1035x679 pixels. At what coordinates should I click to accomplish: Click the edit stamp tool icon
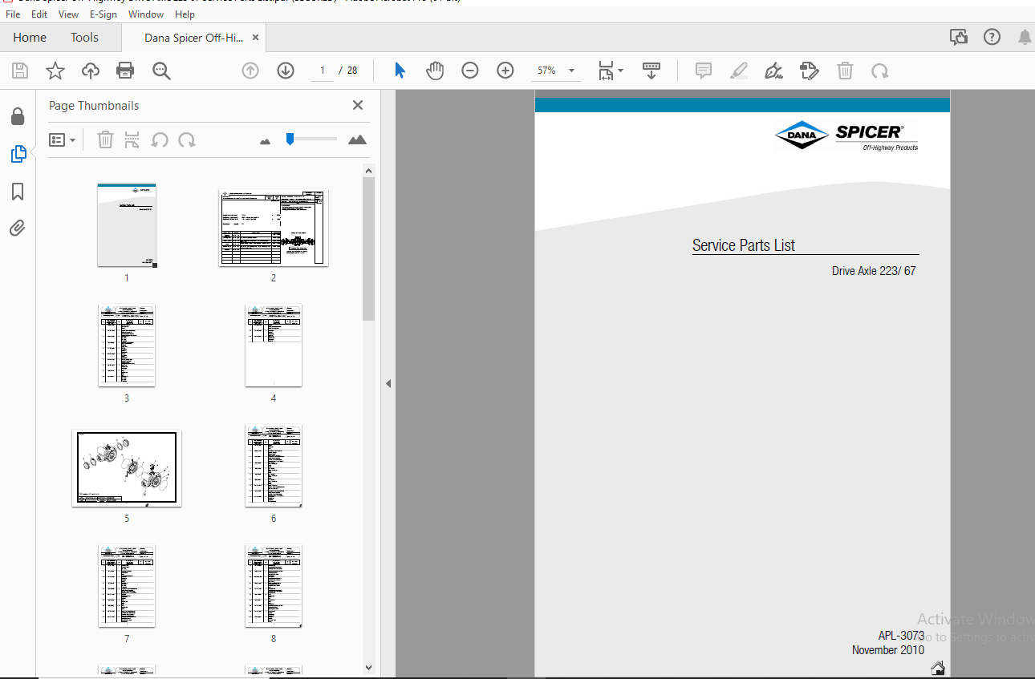(810, 71)
